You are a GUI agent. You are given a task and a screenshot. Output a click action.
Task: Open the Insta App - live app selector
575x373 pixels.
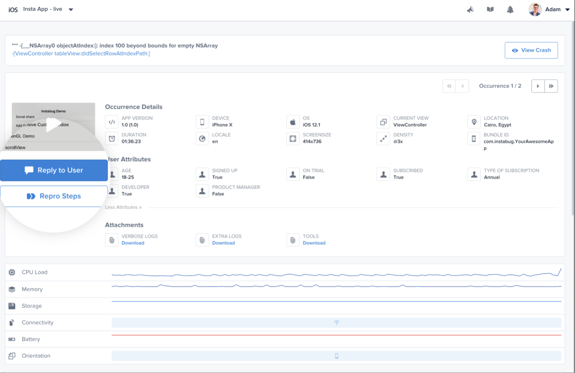(x=48, y=9)
